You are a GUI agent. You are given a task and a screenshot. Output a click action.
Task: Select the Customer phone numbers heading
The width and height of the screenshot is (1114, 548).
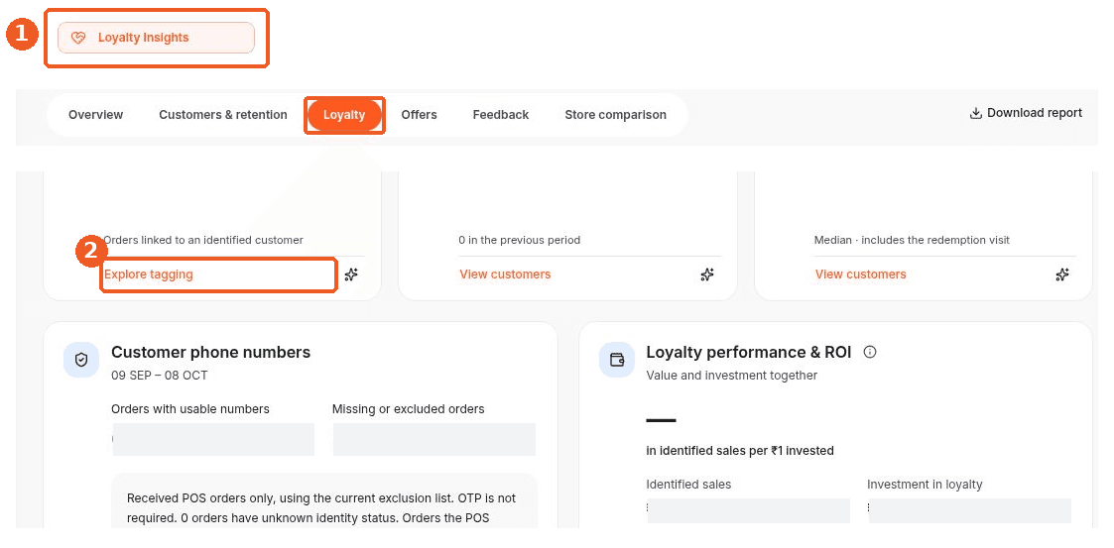[x=211, y=352]
